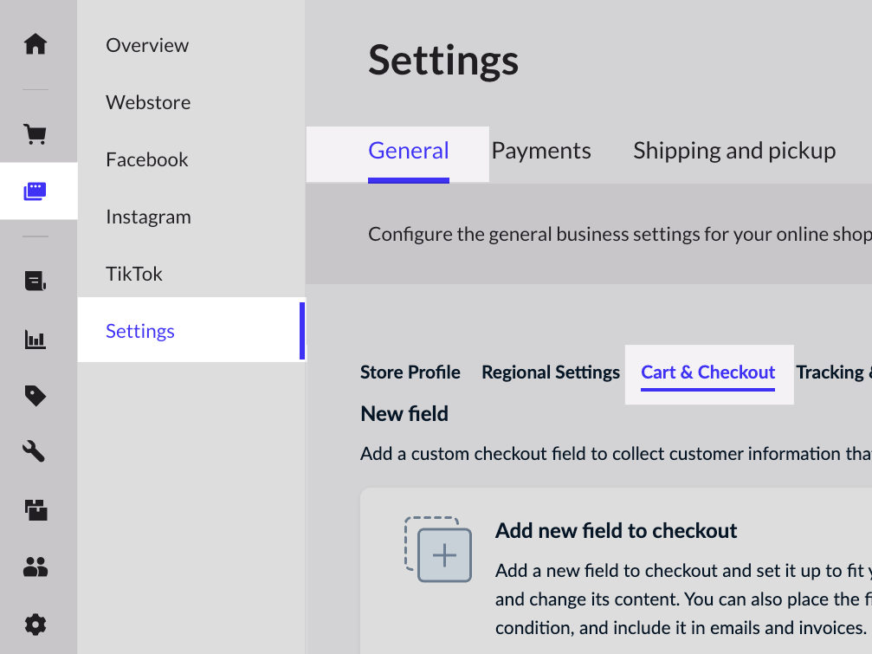Image resolution: width=872 pixels, height=654 pixels.
Task: Select the Regional Settings sub-tab
Action: point(551,372)
